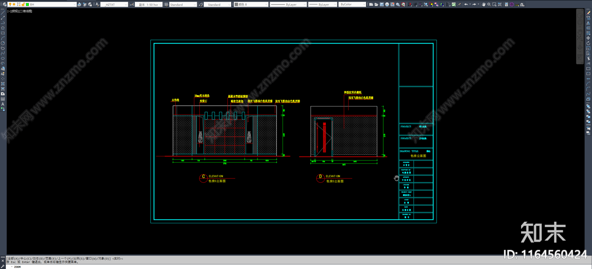The image size is (592, 269).
Task: Select the Multiline Text tool
Action: pyautogui.click(x=3, y=104)
